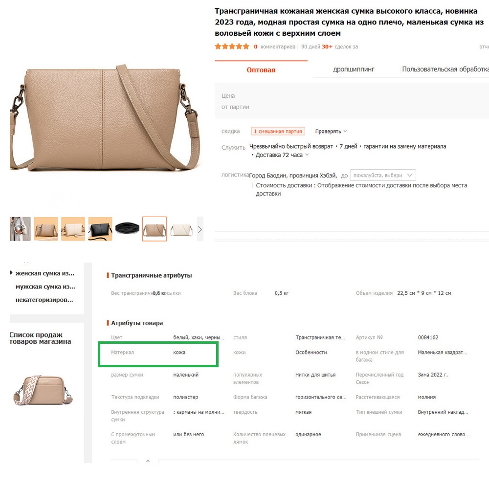Open the delivery destination пожалуйста, выбери dropdown
Viewport: 489px width, 489px height.
[383, 175]
